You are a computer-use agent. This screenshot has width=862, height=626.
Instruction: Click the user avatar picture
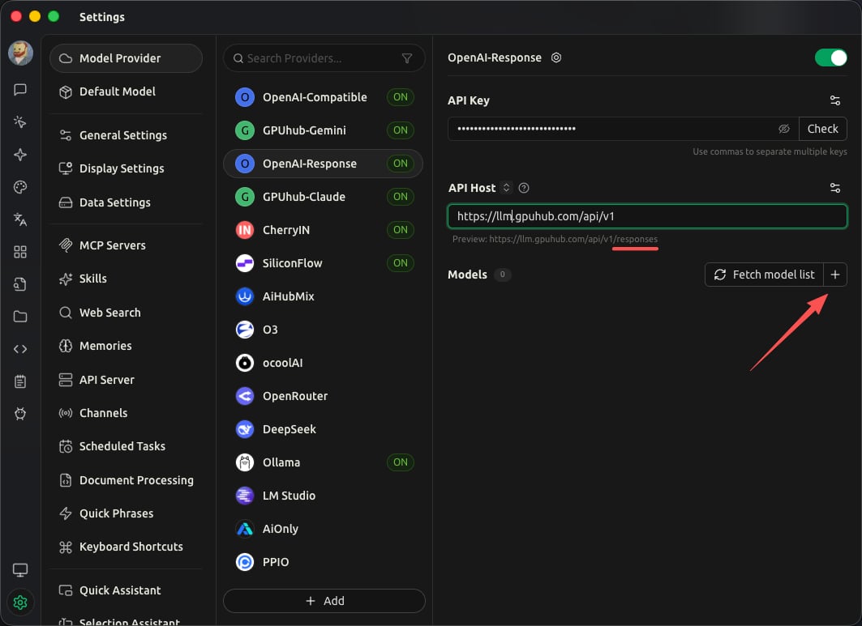click(x=20, y=53)
